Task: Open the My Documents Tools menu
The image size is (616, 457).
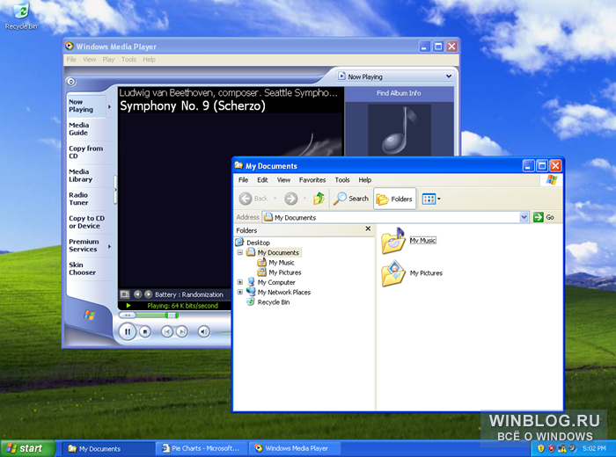Action: (342, 179)
